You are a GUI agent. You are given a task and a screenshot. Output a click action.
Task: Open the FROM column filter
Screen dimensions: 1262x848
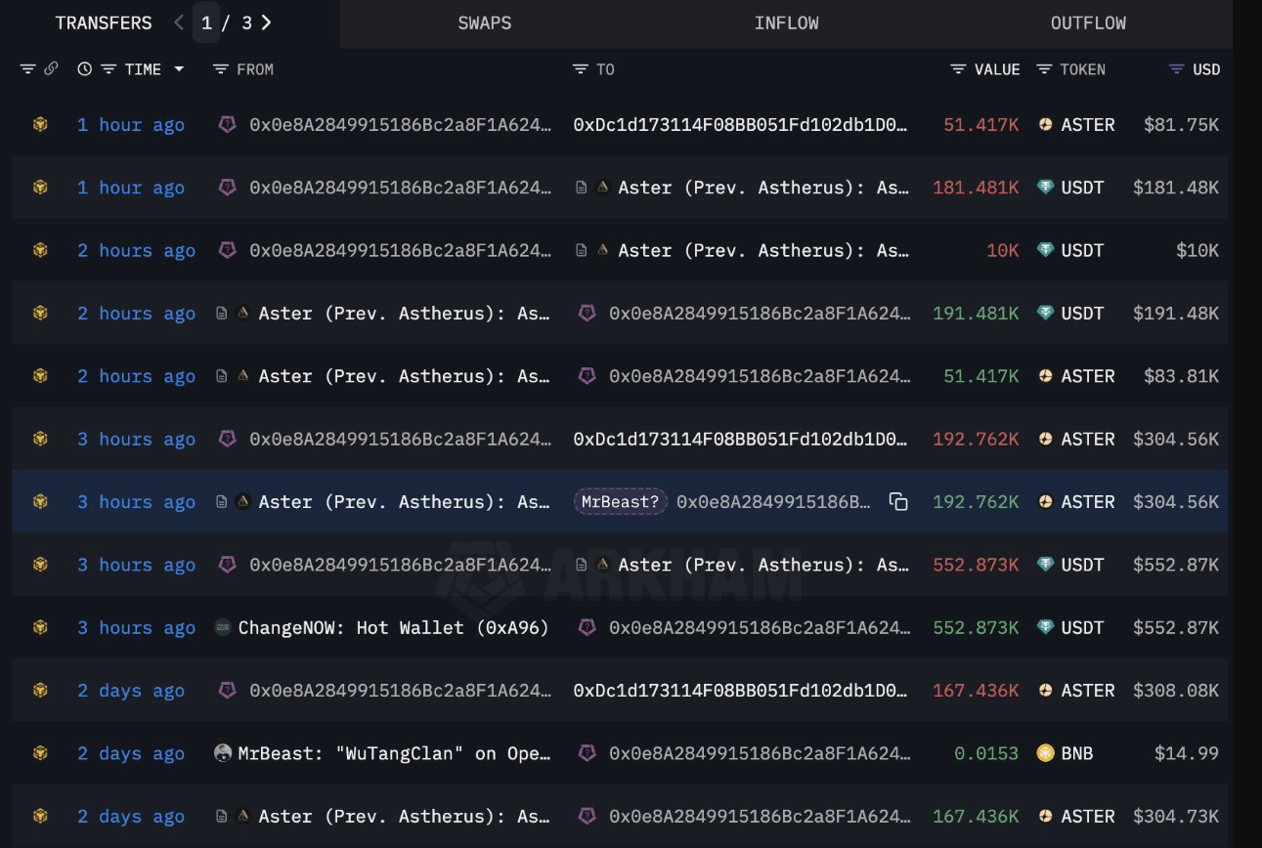pos(221,69)
